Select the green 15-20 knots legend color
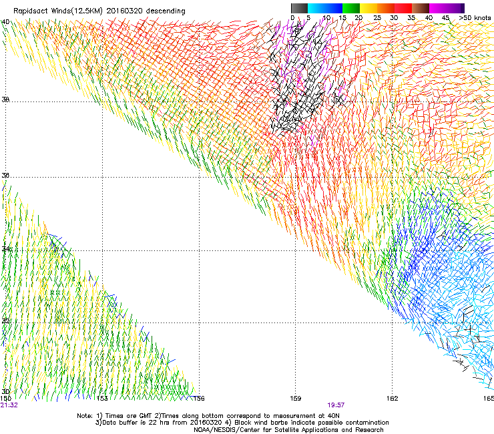The image size is (494, 434). click(x=351, y=8)
